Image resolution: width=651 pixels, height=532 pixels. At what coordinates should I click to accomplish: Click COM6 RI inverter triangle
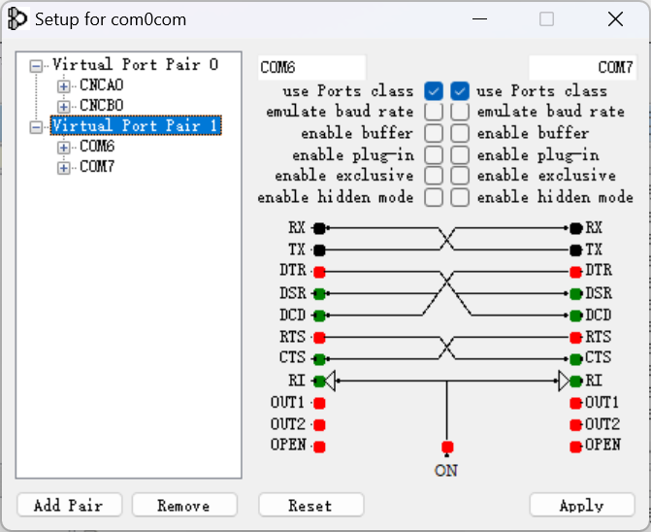pos(330,381)
